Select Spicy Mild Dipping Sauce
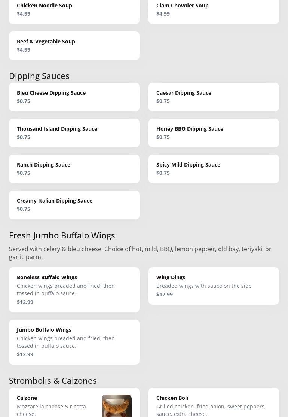The width and height of the screenshot is (288, 417). pyautogui.click(x=214, y=168)
